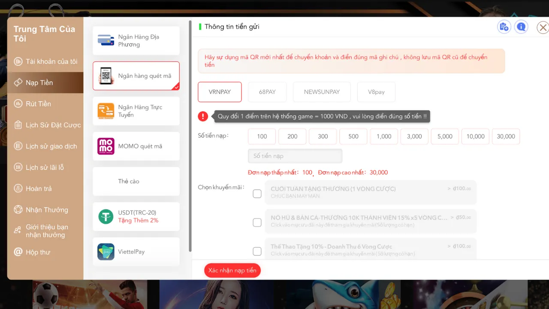Select the Ngân Hàng Trực Tuyến orange icon

point(106,111)
